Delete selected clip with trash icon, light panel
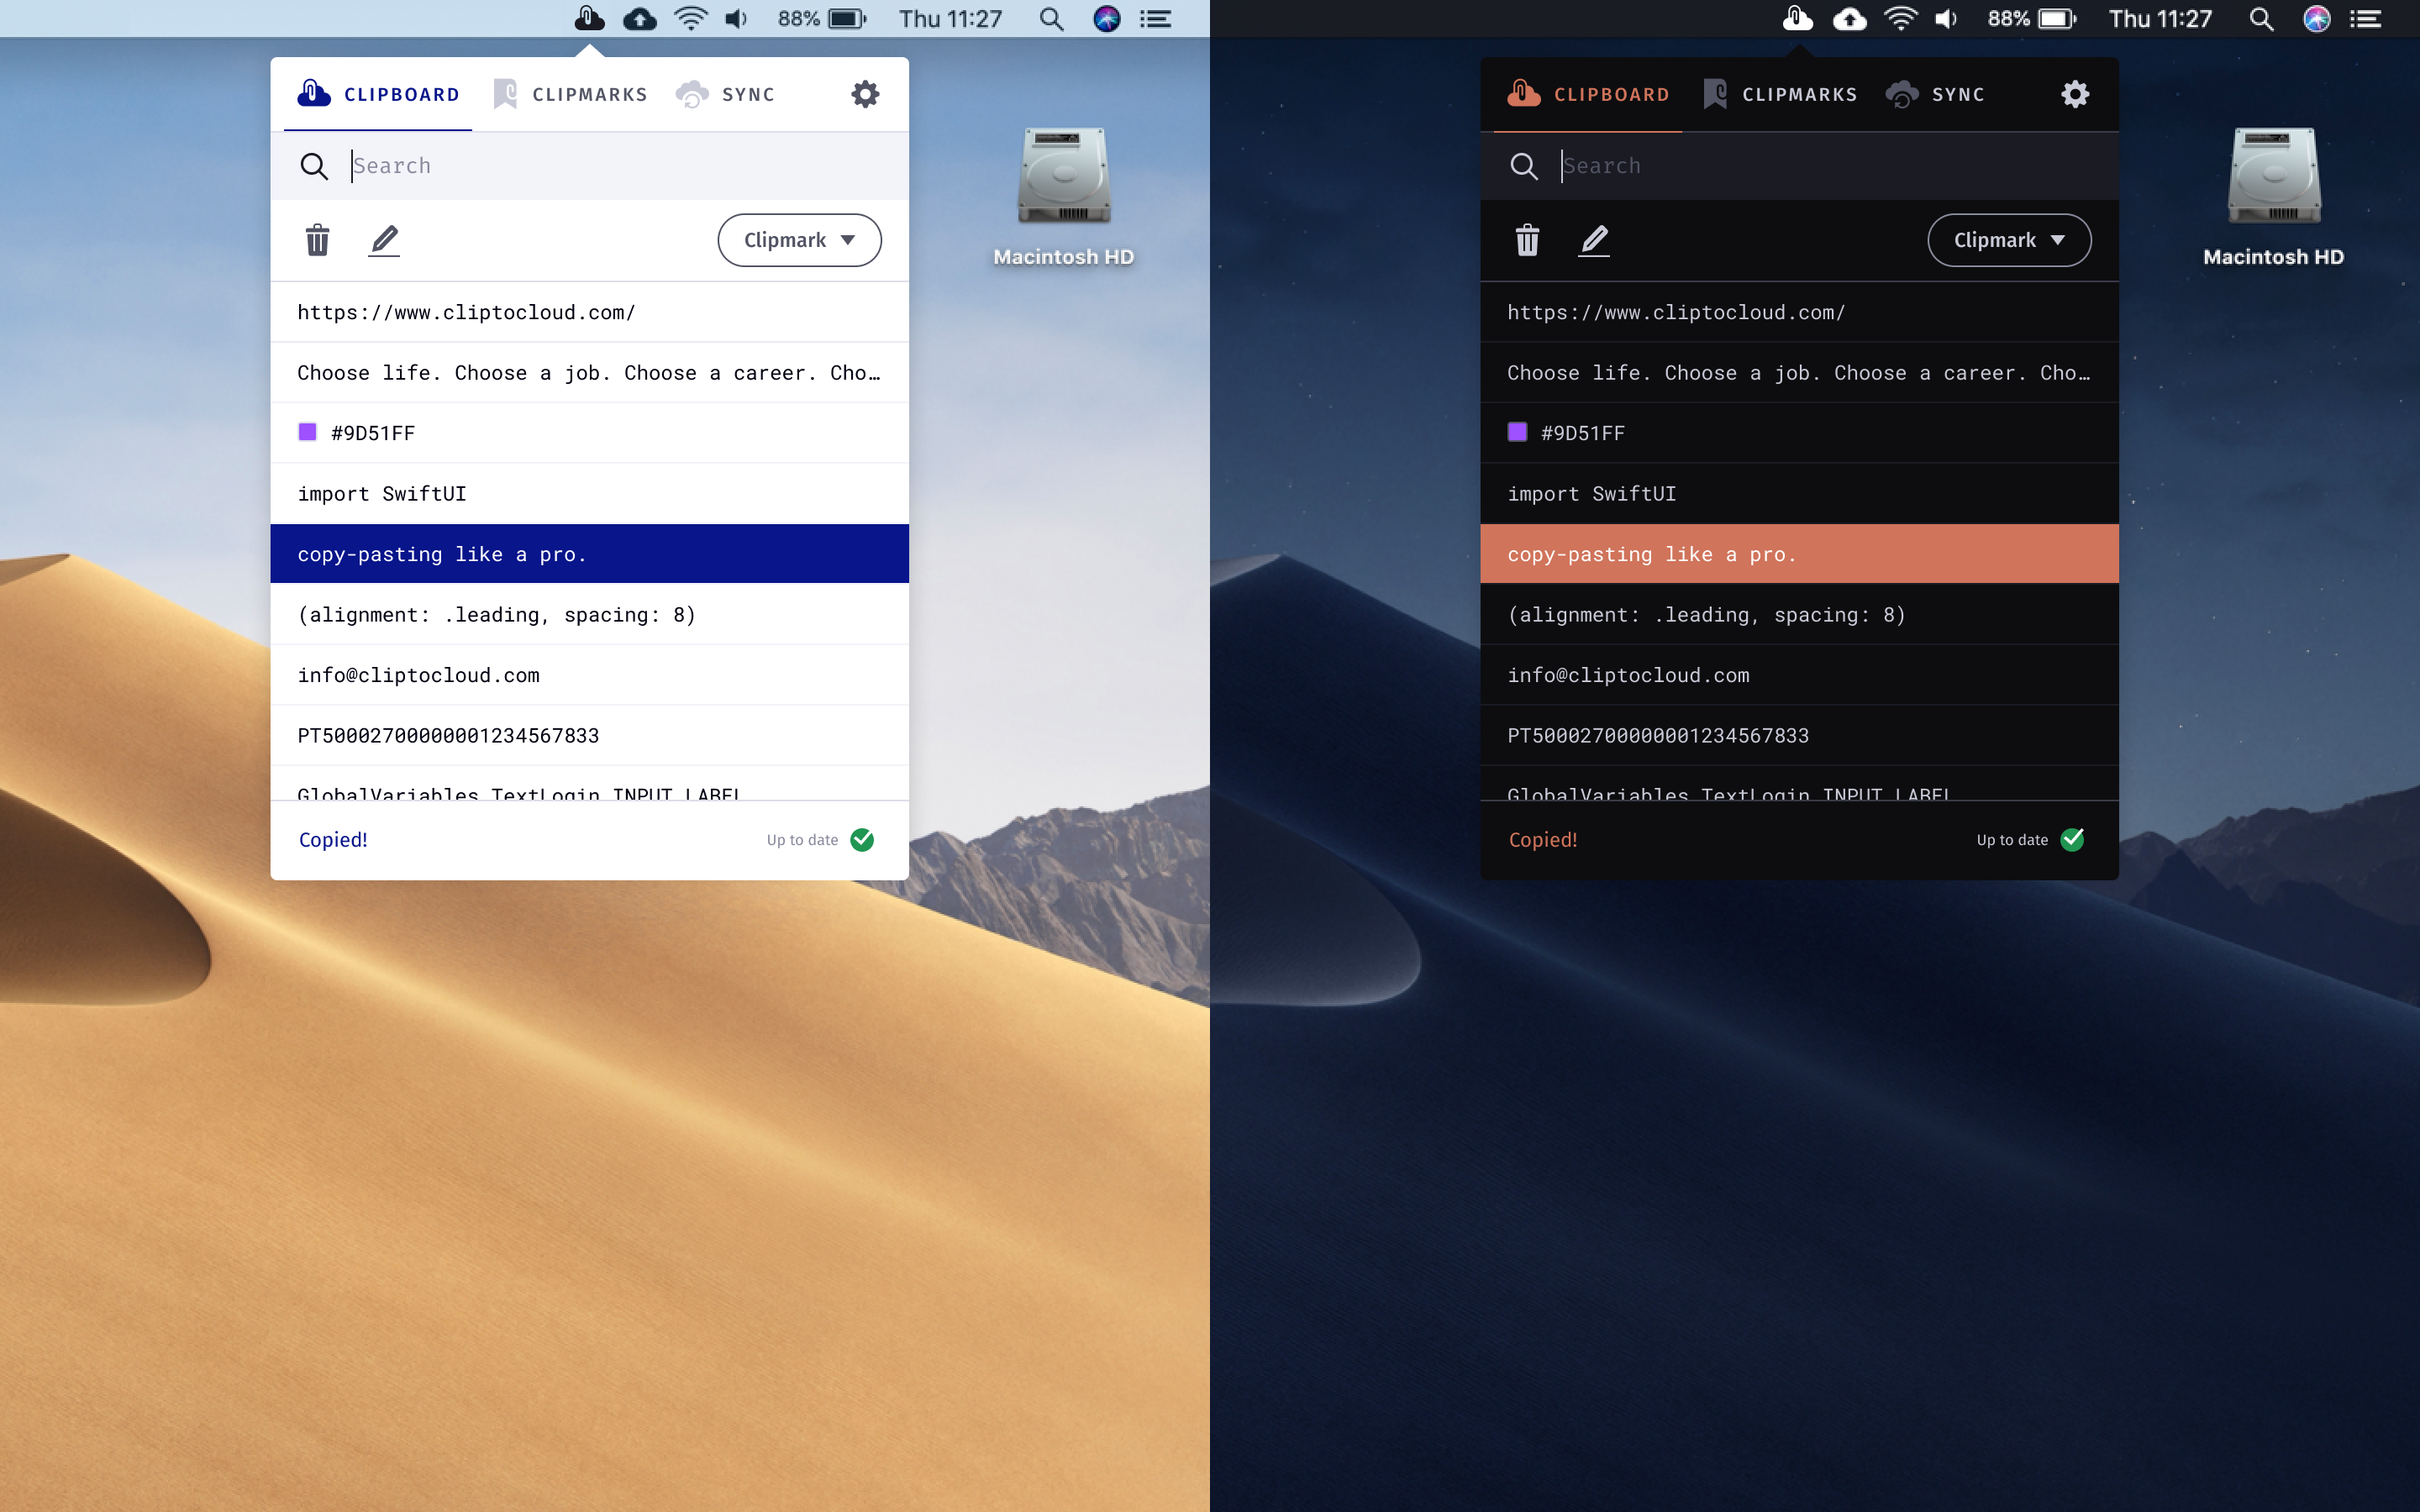The height and width of the screenshot is (1512, 2420). (317, 240)
